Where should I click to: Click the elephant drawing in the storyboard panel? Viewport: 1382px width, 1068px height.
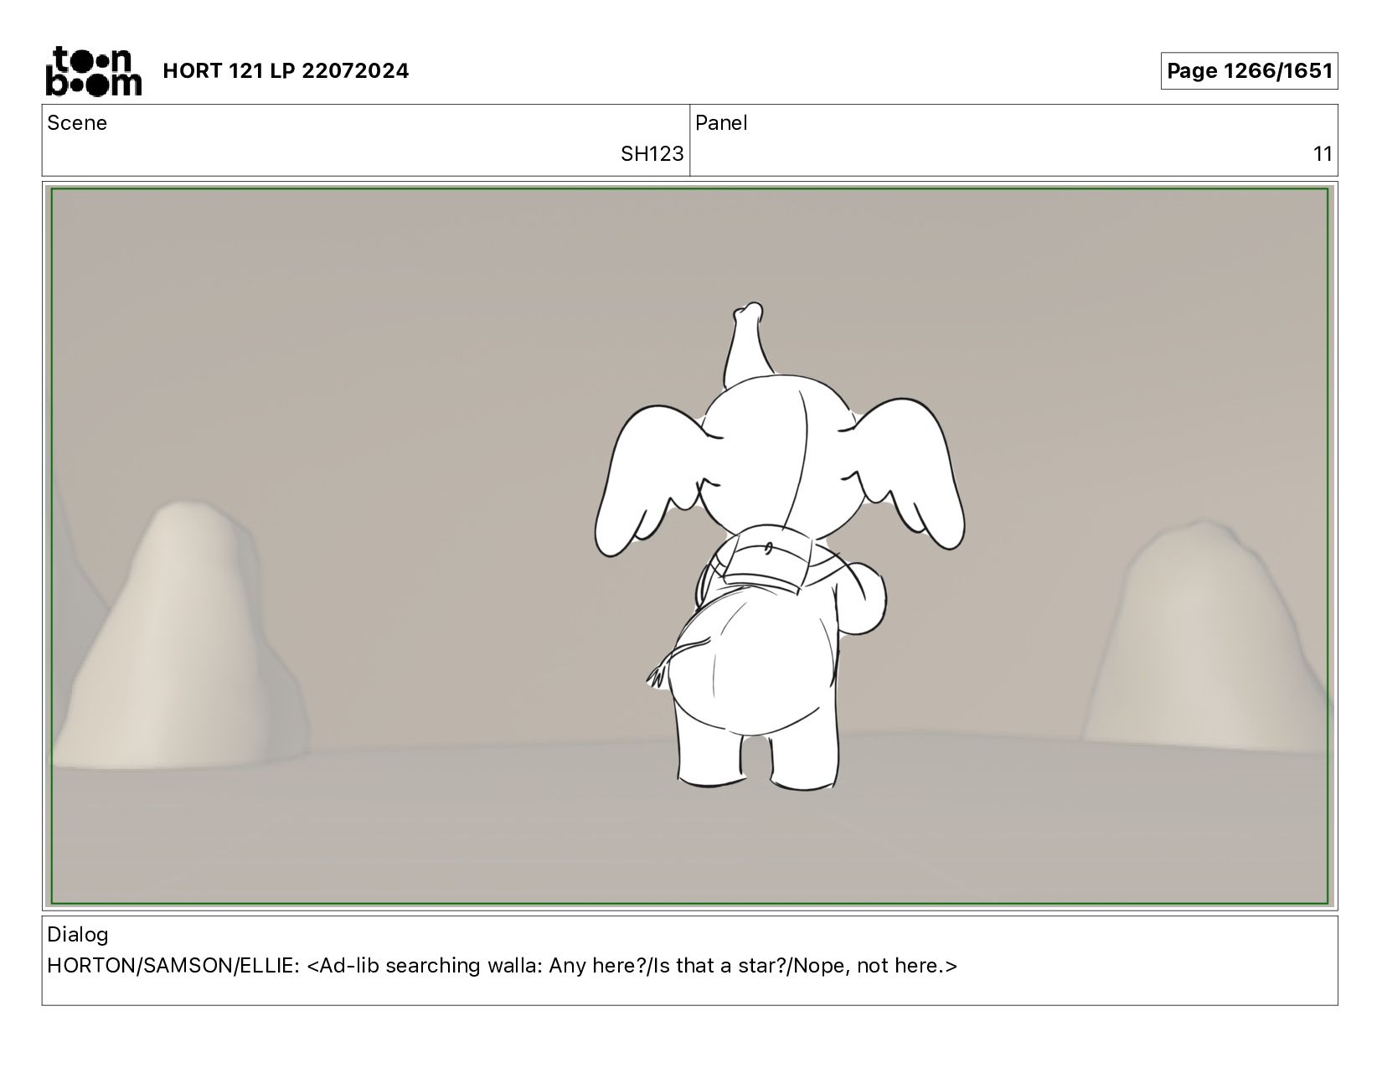[x=779, y=546]
